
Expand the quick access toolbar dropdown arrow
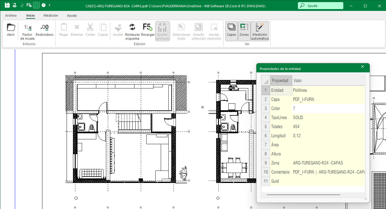click(x=50, y=5)
